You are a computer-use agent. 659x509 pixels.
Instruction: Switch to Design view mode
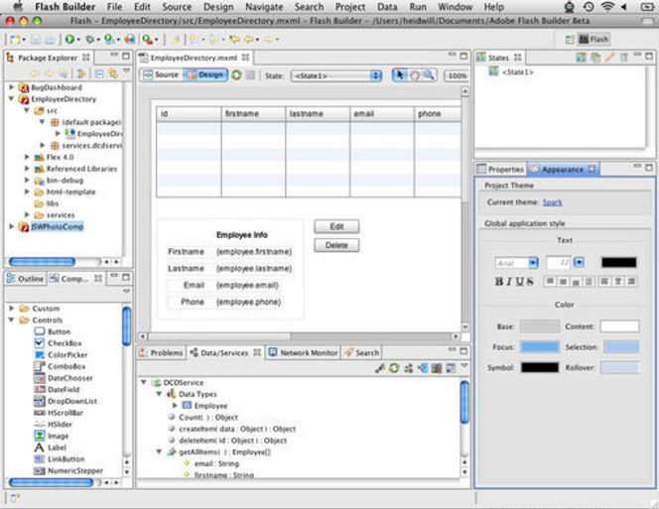tap(205, 74)
